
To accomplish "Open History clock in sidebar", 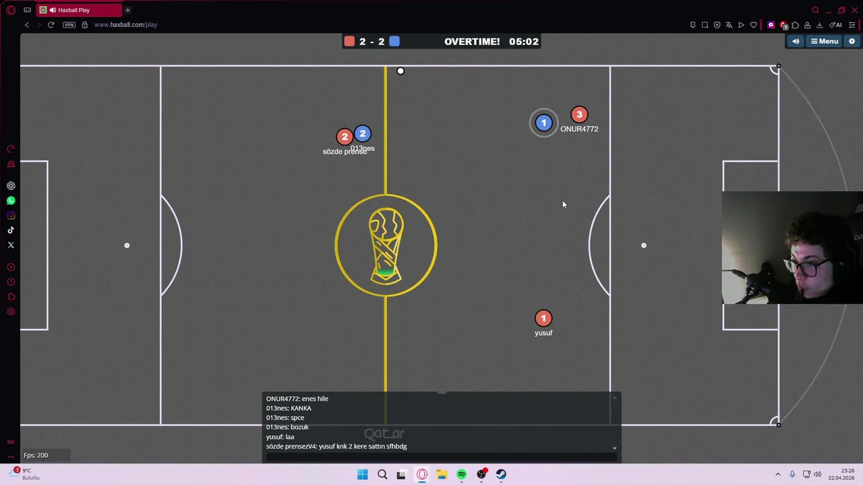I will pos(11,282).
